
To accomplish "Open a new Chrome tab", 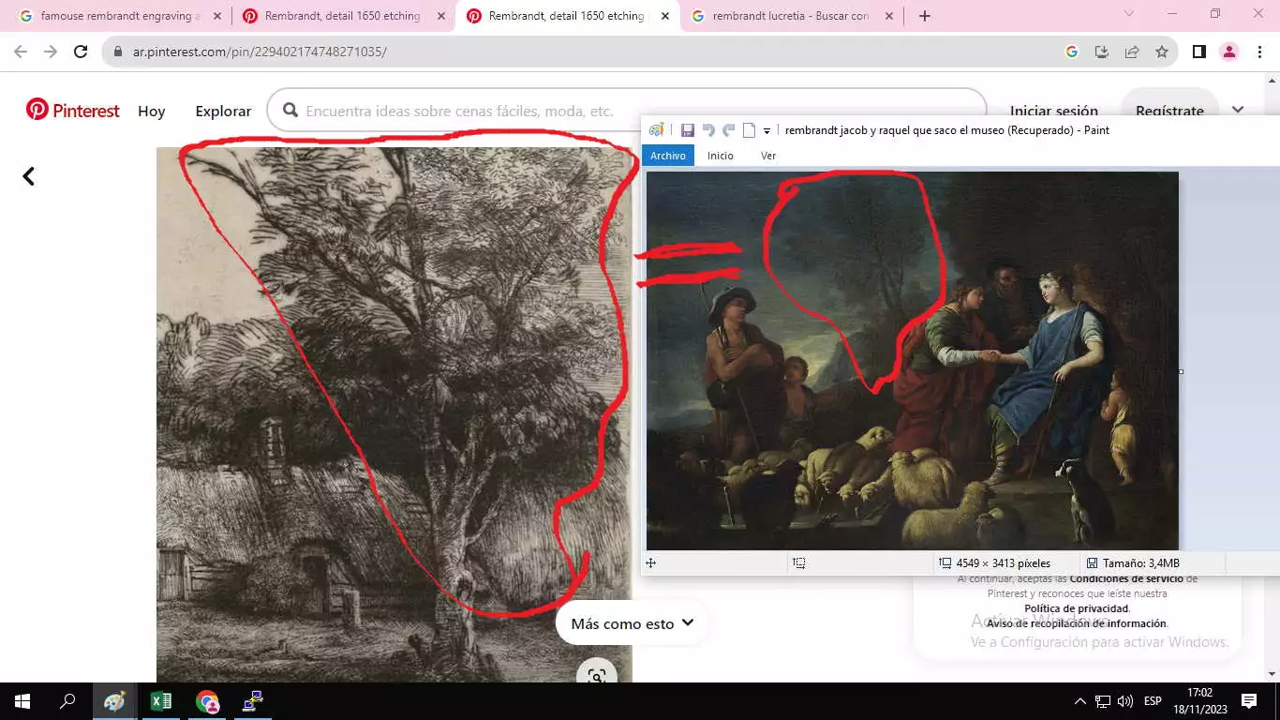I will click(925, 16).
